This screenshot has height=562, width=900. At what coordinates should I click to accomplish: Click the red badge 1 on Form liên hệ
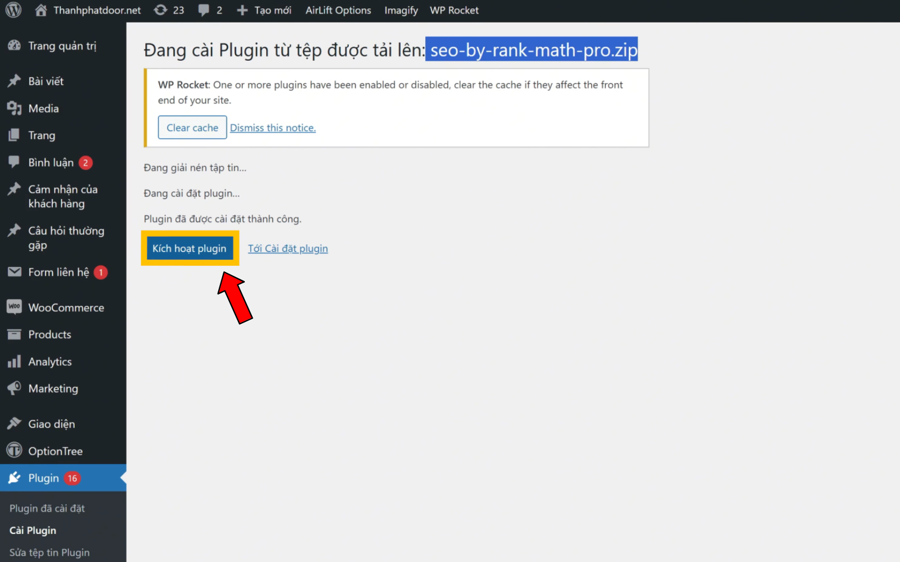[101, 272]
